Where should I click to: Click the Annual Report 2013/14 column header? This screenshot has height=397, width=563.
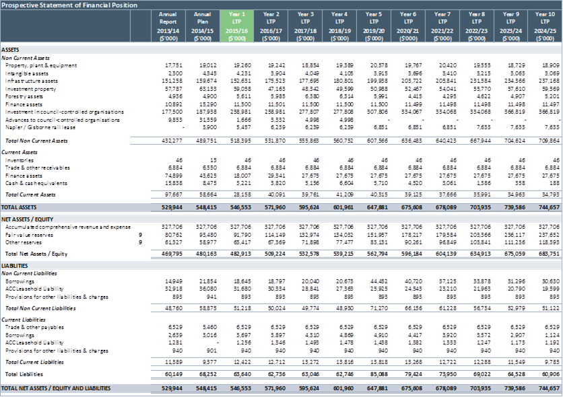pyautogui.click(x=168, y=26)
